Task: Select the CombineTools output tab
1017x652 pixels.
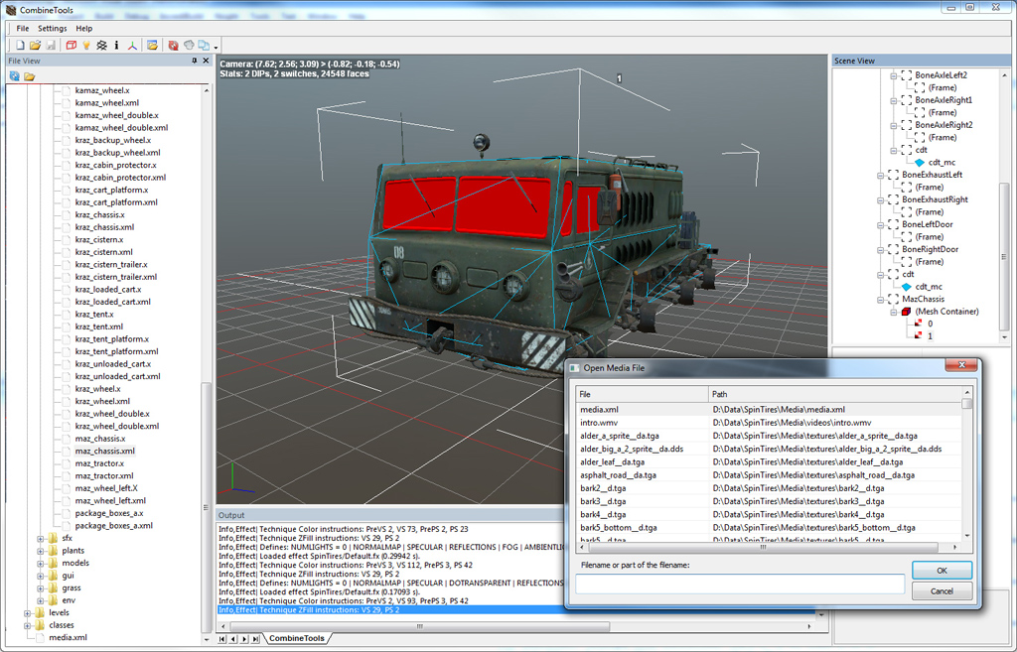Action: coord(296,638)
